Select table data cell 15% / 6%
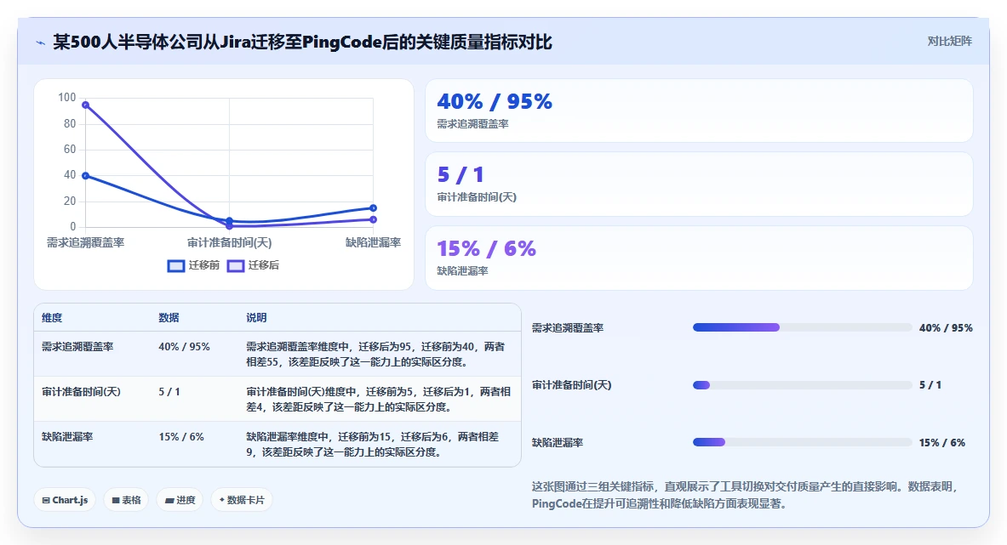The height and width of the screenshot is (545, 1007). (182, 437)
